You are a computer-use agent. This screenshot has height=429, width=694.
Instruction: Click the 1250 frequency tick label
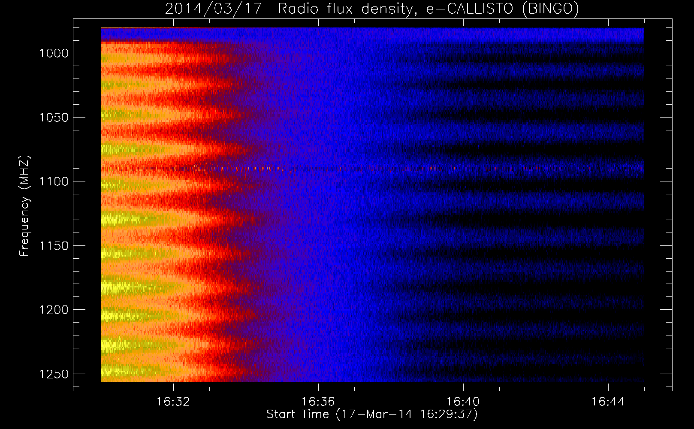54,374
